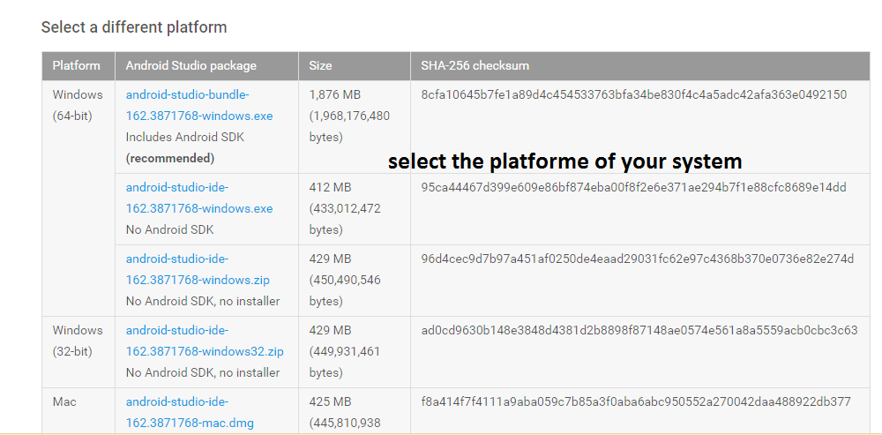The width and height of the screenshot is (882, 435).
Task: Select checksum starting with ad0cd9630b148e38
Action: click(x=639, y=330)
